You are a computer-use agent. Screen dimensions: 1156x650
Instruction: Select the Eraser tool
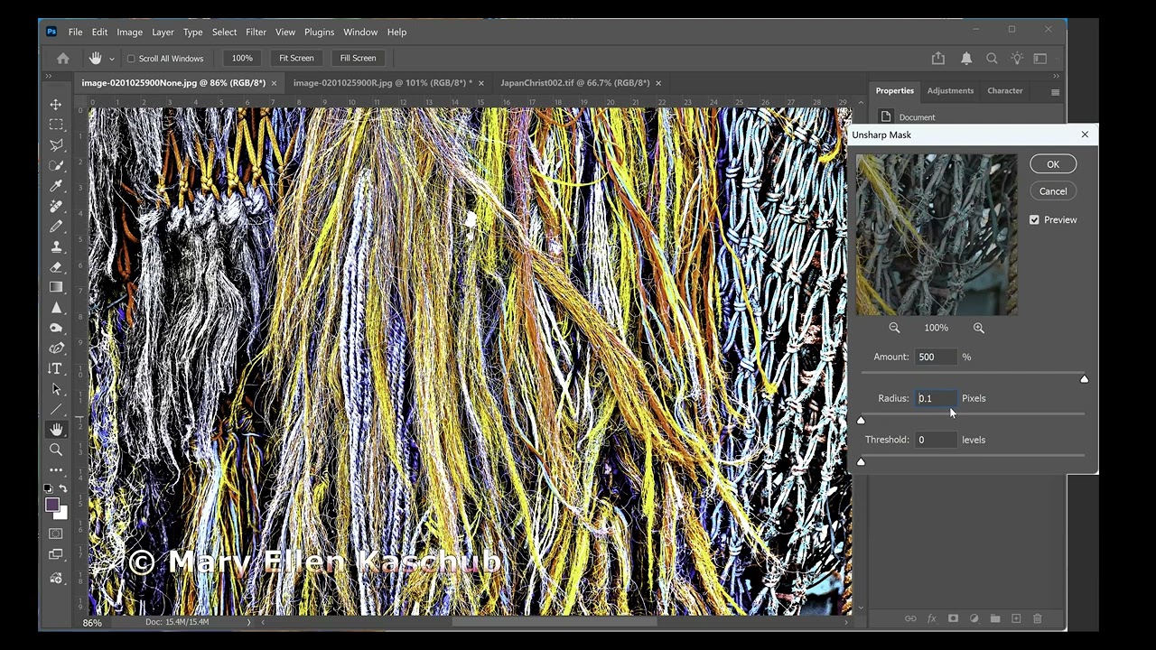pyautogui.click(x=56, y=267)
